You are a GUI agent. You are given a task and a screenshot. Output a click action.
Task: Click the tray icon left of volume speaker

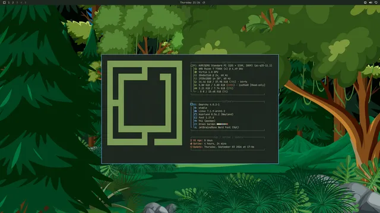click(x=365, y=2)
